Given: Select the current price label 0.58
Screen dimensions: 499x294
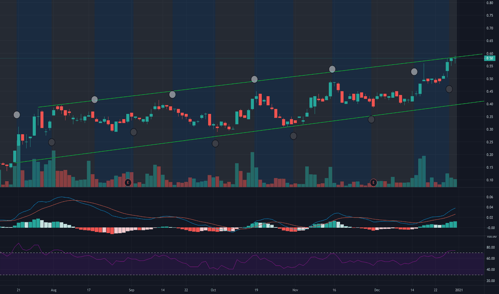Looking at the screenshot, I should [489, 58].
